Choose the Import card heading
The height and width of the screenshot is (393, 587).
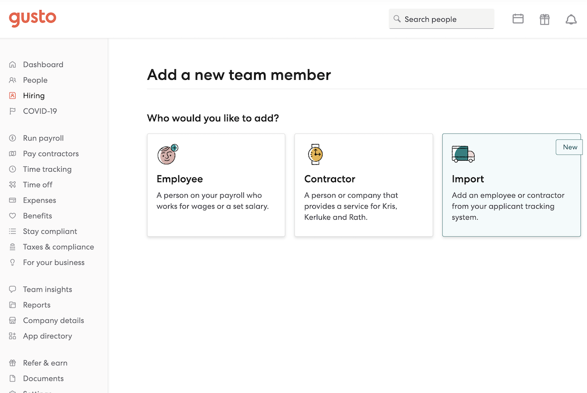pyautogui.click(x=468, y=179)
